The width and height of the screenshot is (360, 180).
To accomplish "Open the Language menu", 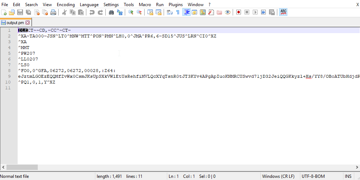I will pyautogui.click(x=89, y=5).
